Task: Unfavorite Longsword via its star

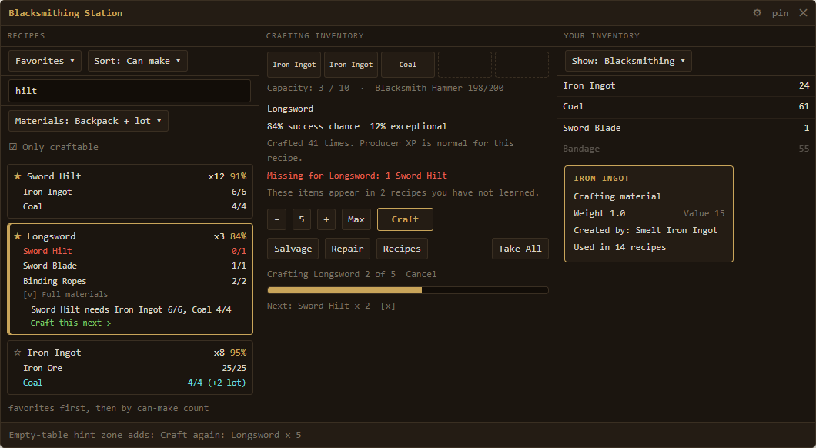Action: pyautogui.click(x=17, y=236)
